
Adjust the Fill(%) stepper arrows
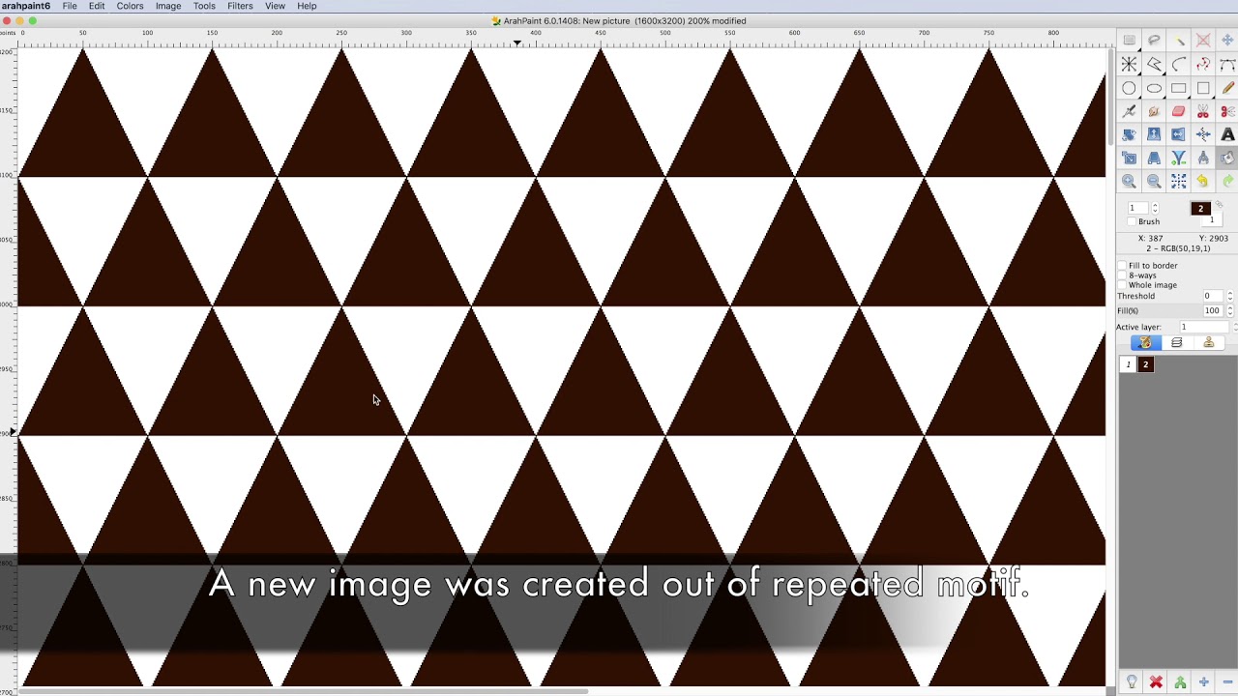point(1230,310)
